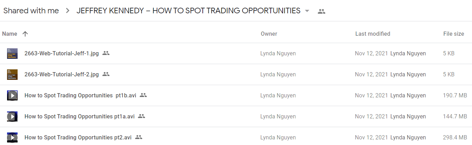
Task: Click the pt2.avi video play icon
Action: tap(12, 138)
